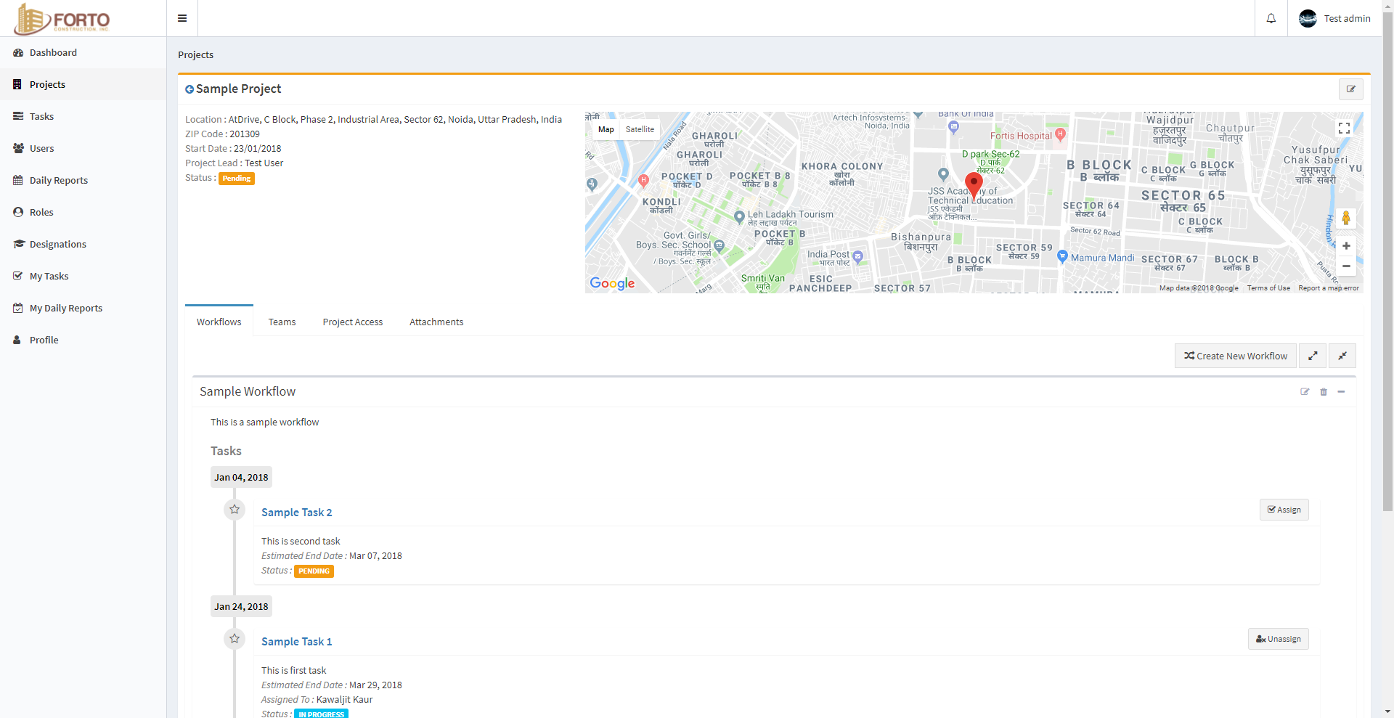Viewport: 1394px width, 718px height.
Task: Open Daily Reports in the sidebar
Action: 83,180
